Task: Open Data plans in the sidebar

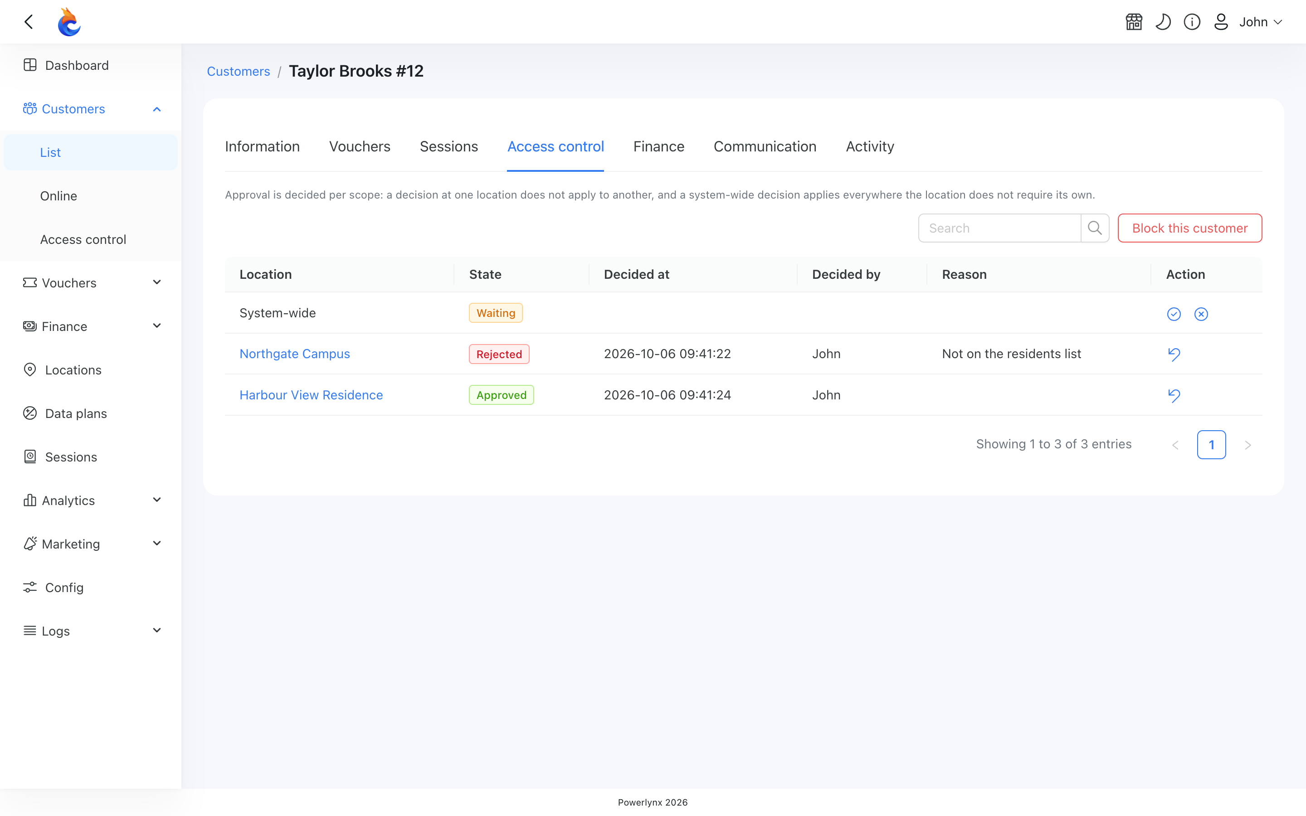Action: pyautogui.click(x=91, y=413)
